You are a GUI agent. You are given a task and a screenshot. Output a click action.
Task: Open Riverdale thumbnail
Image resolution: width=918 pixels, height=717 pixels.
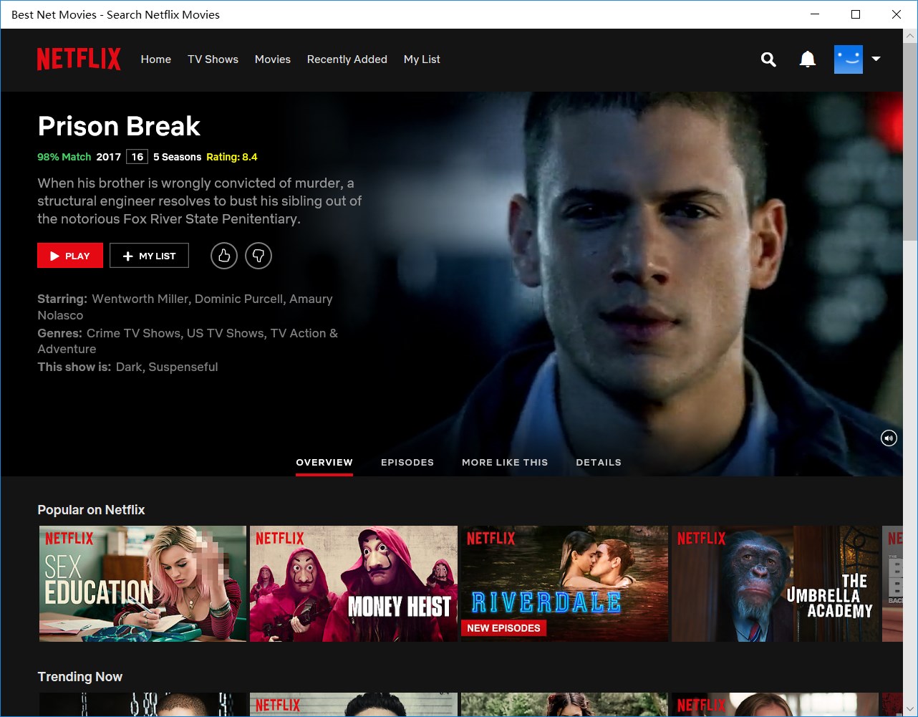click(x=564, y=584)
